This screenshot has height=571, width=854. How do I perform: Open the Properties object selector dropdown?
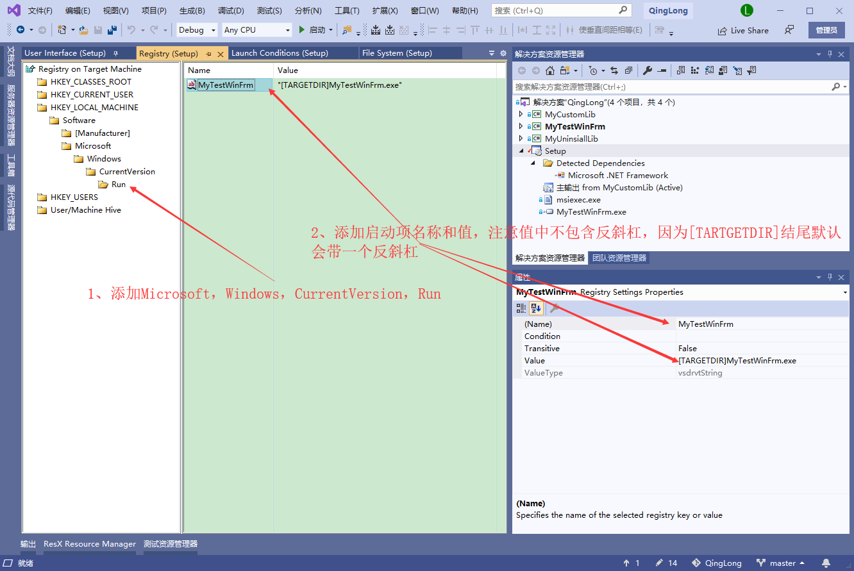pyautogui.click(x=846, y=292)
